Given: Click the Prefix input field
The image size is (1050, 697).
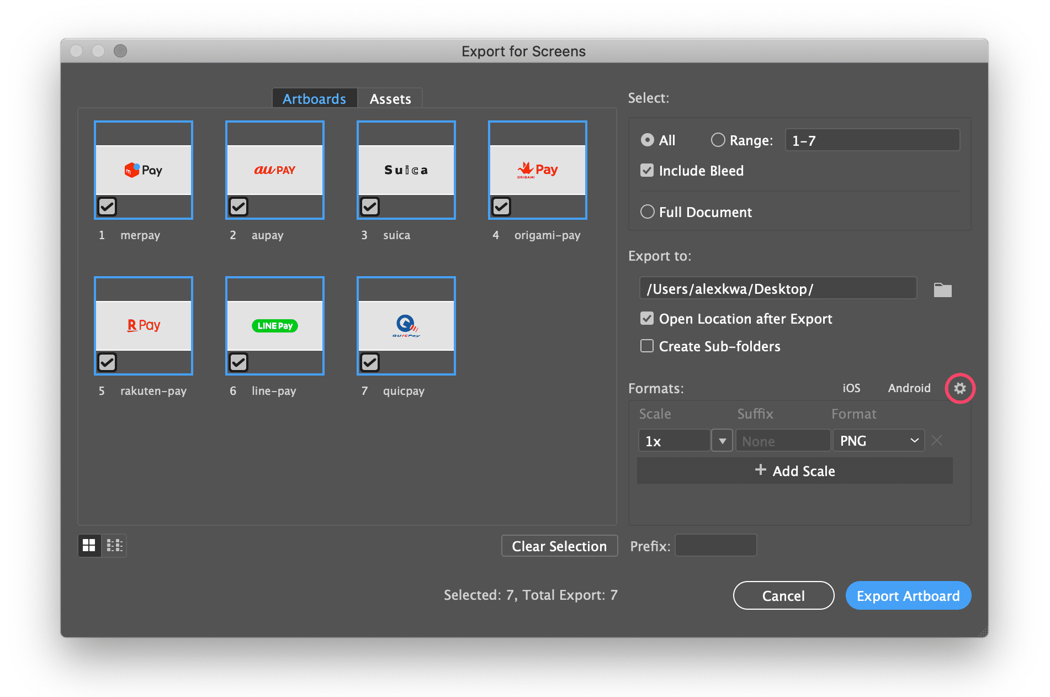Looking at the screenshot, I should [715, 546].
